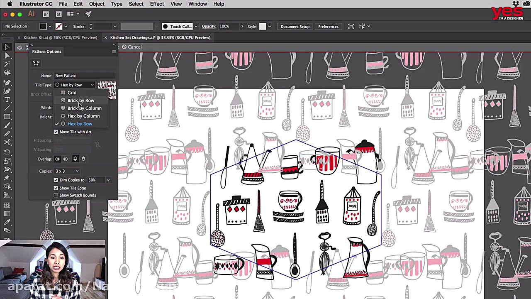Click the back arrow in isolation bar
The height and width of the screenshot is (299, 531).
click(x=19, y=47)
